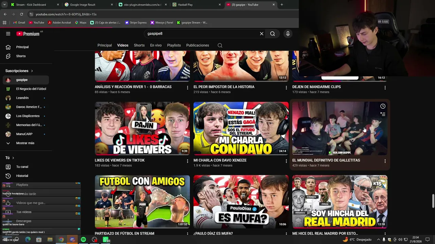Open the Windows notification center icon

click(428, 240)
